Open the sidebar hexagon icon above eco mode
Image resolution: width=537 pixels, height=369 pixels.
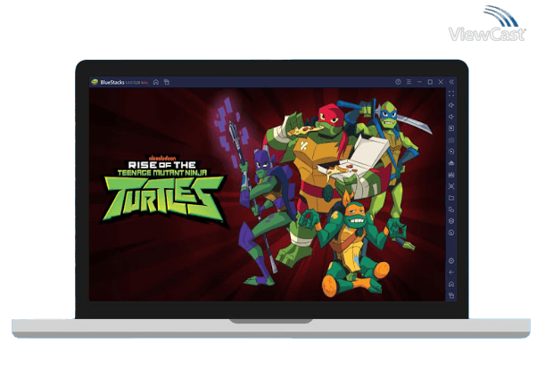451,221
